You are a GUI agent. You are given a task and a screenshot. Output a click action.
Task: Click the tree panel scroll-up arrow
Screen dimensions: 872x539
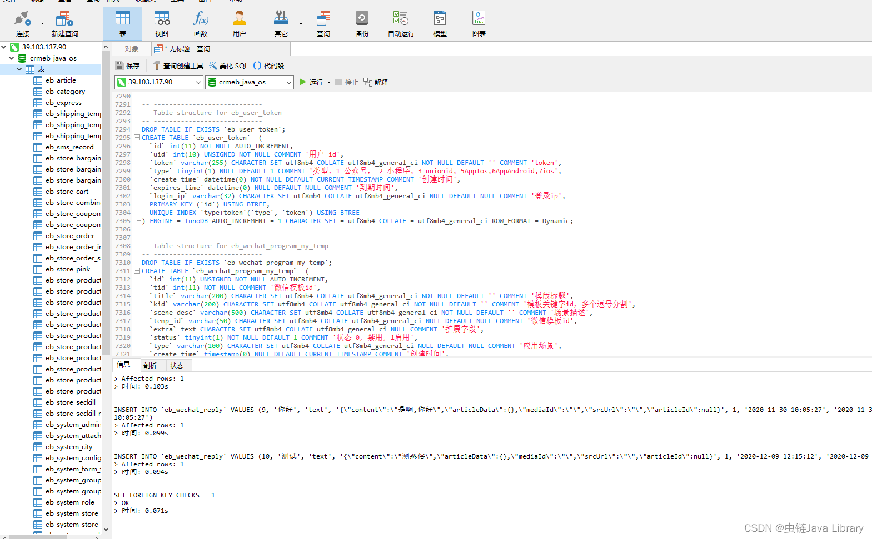(106, 47)
